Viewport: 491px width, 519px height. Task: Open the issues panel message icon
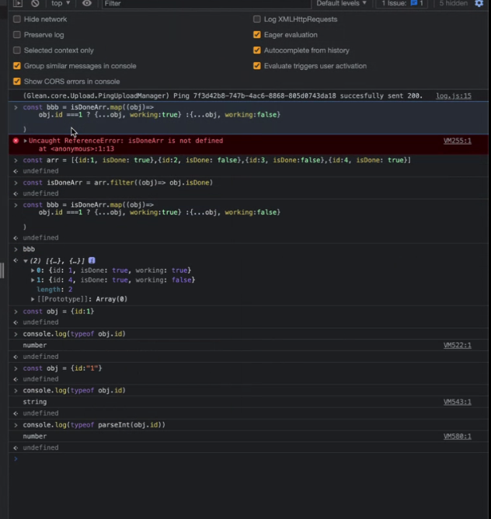click(414, 3)
